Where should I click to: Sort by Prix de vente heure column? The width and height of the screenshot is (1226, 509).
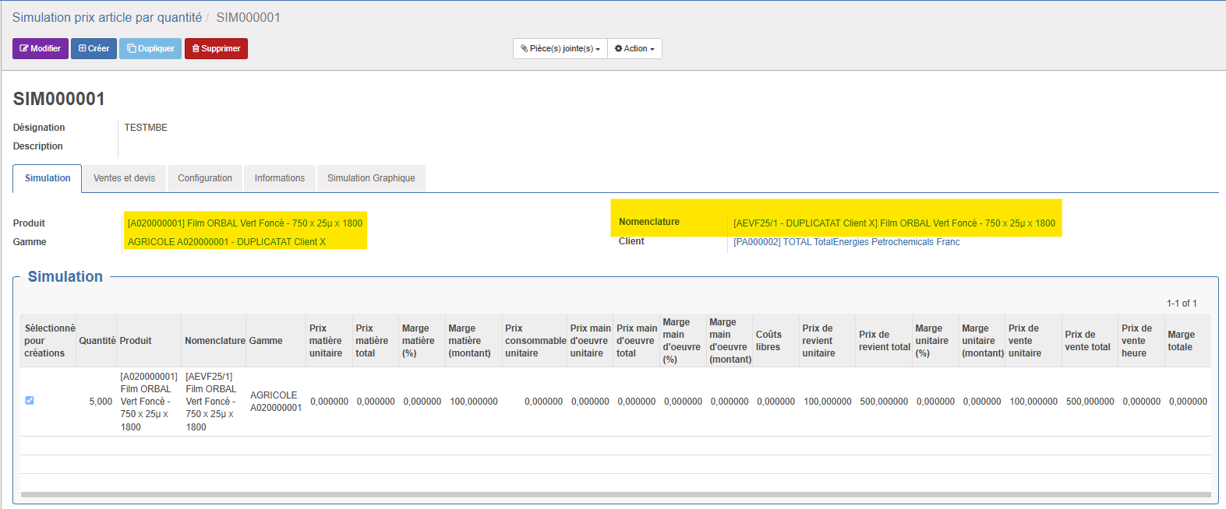tap(1142, 341)
